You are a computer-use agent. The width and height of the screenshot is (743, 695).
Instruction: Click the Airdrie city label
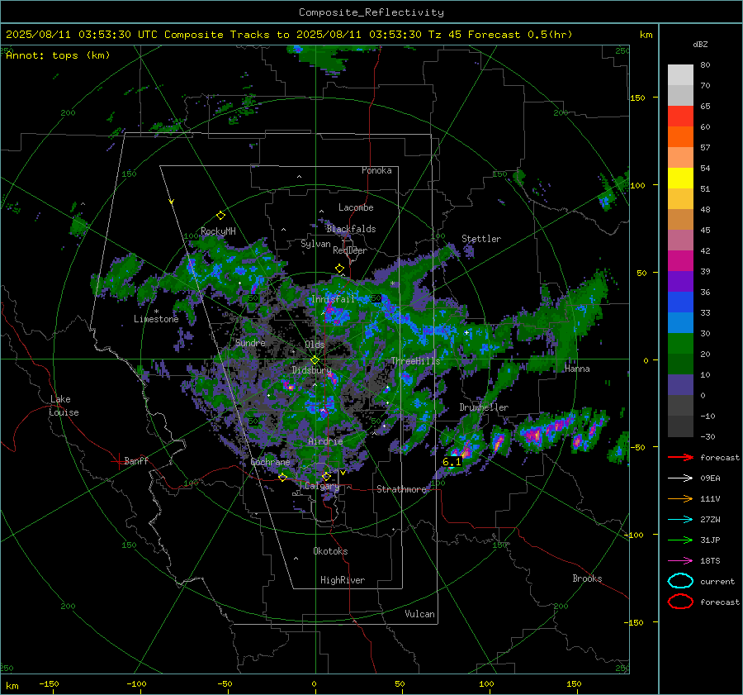coord(325,441)
